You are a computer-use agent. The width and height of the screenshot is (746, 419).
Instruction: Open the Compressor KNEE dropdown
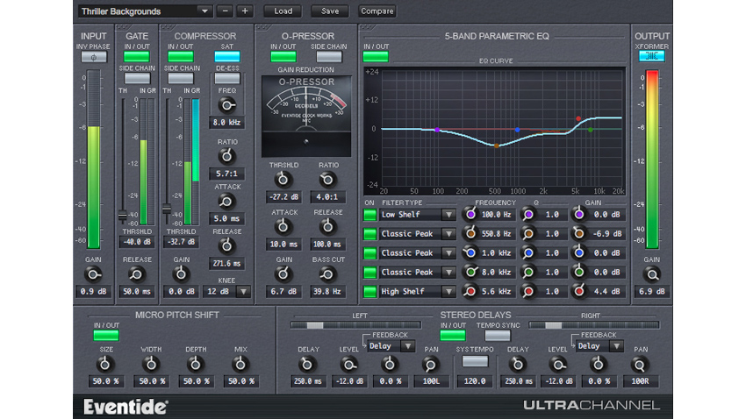[227, 291]
